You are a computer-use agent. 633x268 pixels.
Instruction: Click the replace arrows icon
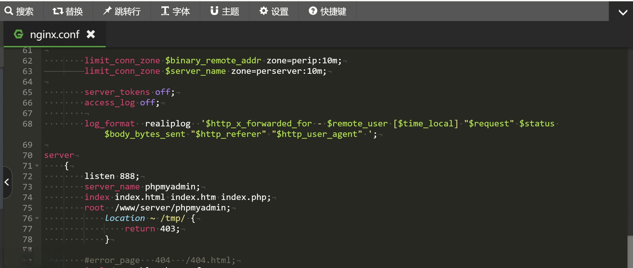(x=58, y=11)
